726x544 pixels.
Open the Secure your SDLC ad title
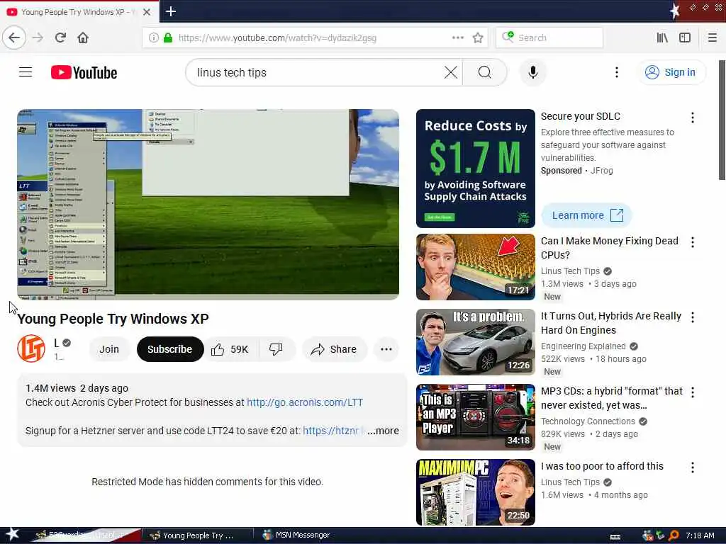(x=581, y=116)
